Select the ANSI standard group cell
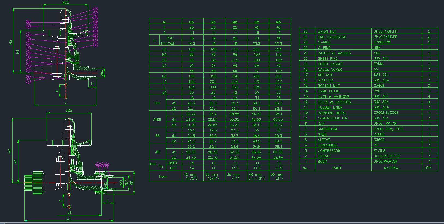Viewport: 444px width, 224px height. pyautogui.click(x=157, y=119)
